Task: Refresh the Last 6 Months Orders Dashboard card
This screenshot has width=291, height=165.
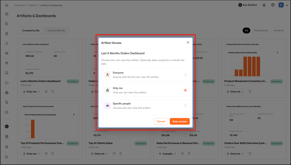Action: coord(46,91)
